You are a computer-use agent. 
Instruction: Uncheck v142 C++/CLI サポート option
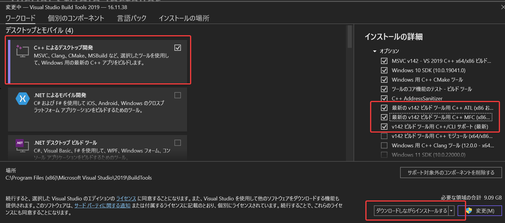tap(384, 126)
